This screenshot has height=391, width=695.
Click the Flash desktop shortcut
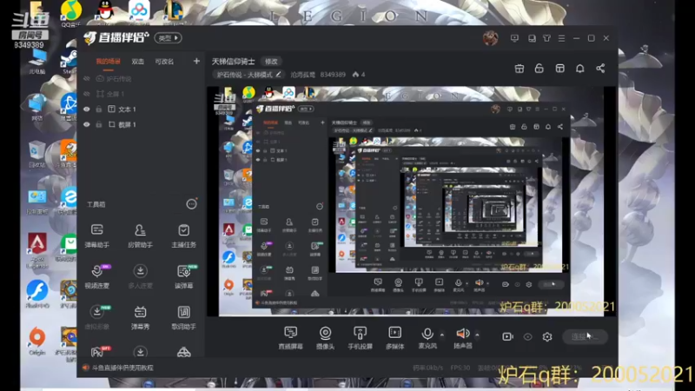coord(37,294)
